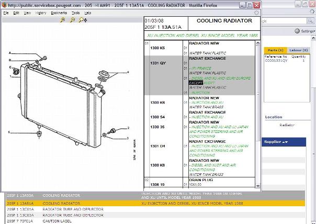Image resolution: width=316 pixels, height=224 pixels.
Task: Maximize the popup Firefox window
Action: click(250, 5)
